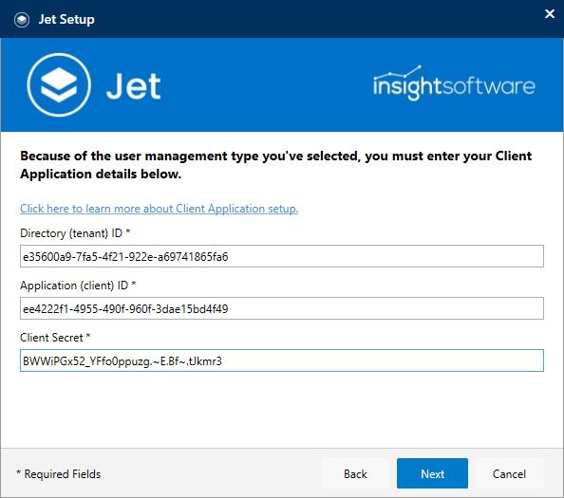The height and width of the screenshot is (498, 564).
Task: Click the Required Fields note
Action: tap(59, 474)
